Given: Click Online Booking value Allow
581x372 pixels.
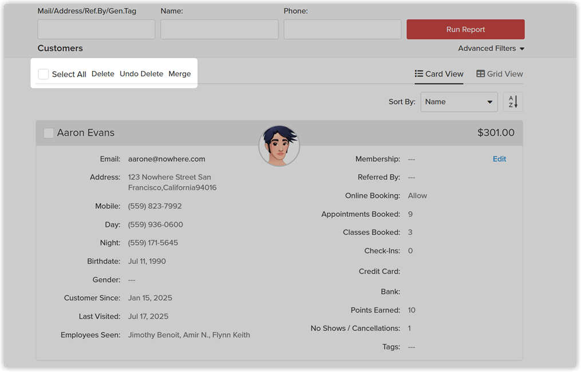Looking at the screenshot, I should click(418, 196).
